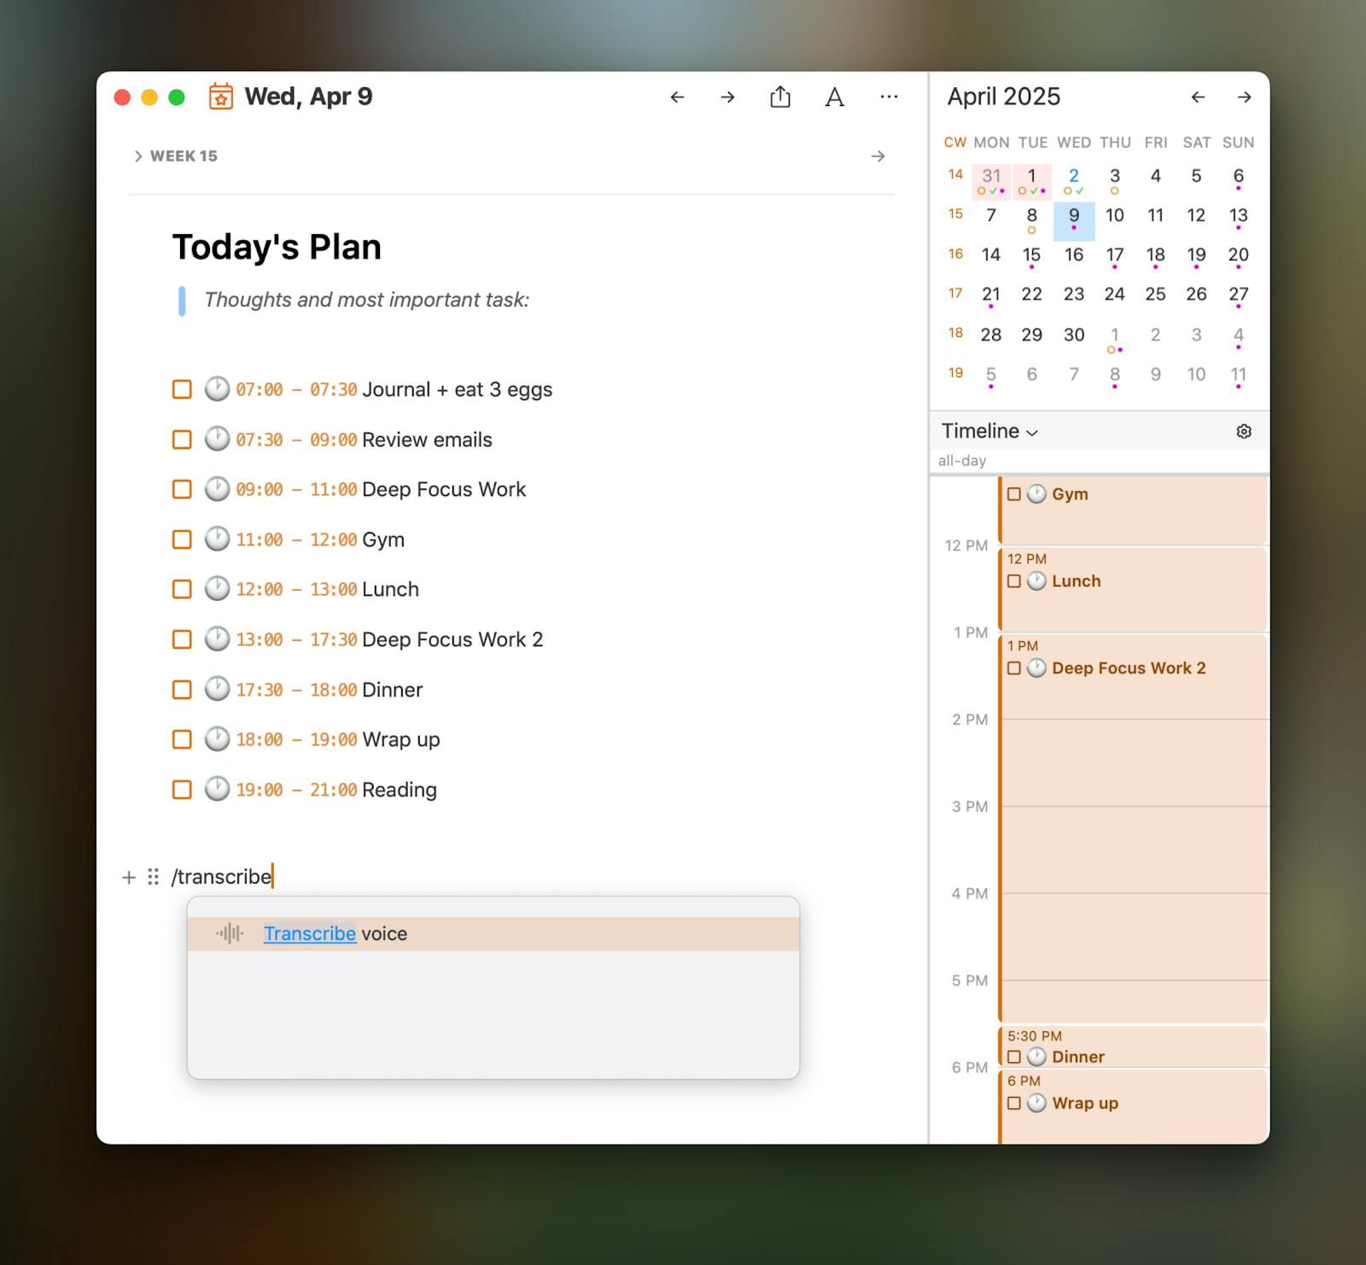The image size is (1366, 1265).
Task: Click the plus icon next to /transcribe
Action: tap(128, 877)
